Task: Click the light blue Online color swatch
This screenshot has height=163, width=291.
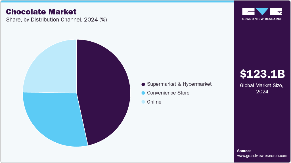Action: [x=143, y=102]
